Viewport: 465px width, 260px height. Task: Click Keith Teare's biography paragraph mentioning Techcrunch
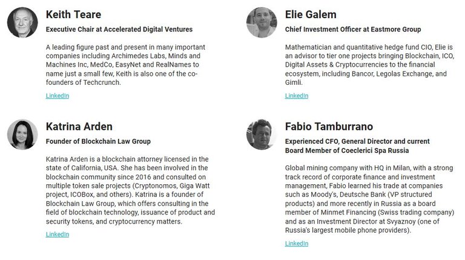click(x=125, y=65)
